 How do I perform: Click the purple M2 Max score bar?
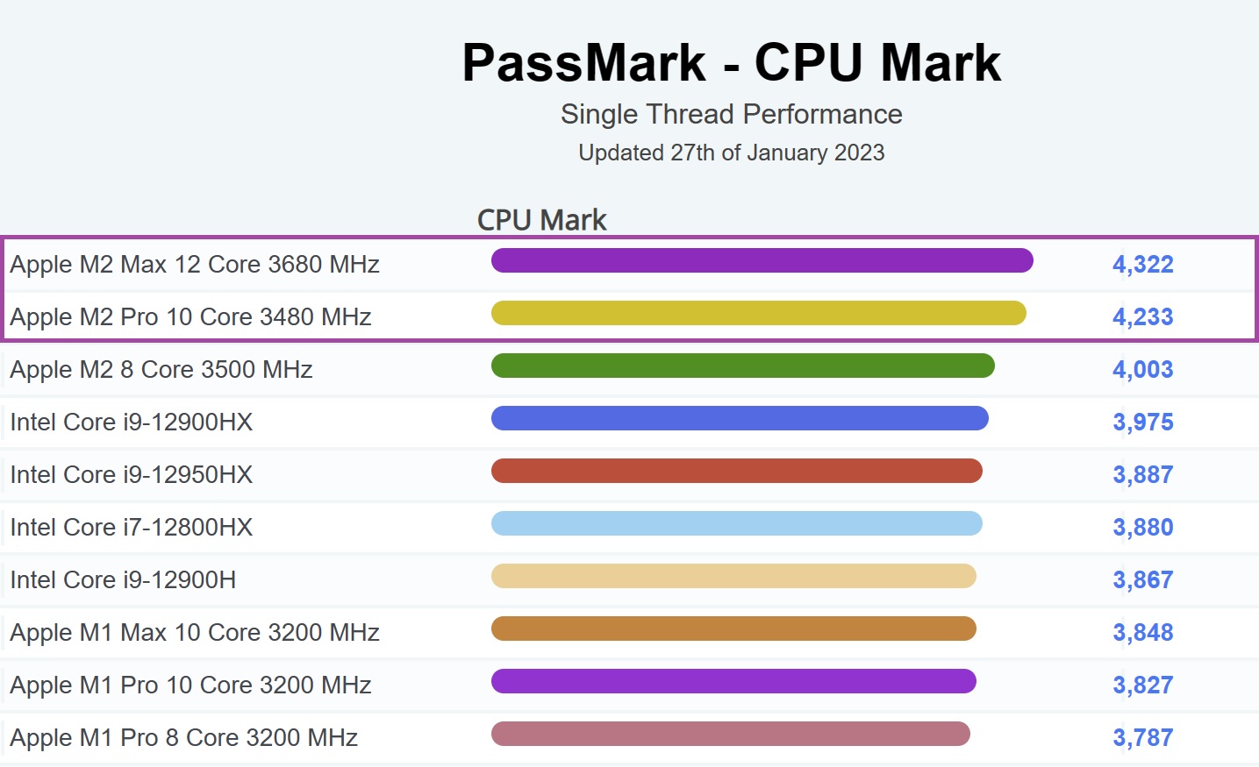point(762,260)
